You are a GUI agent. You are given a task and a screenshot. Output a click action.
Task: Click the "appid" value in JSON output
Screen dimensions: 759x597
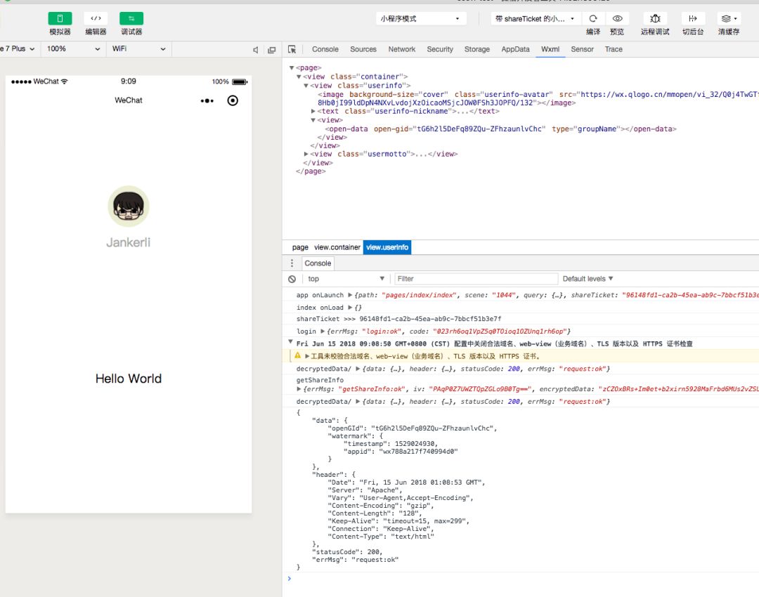418,452
